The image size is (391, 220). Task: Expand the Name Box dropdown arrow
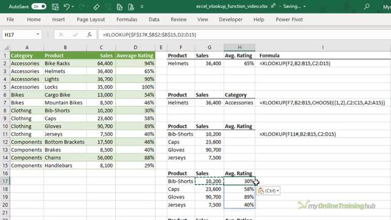coord(38,34)
